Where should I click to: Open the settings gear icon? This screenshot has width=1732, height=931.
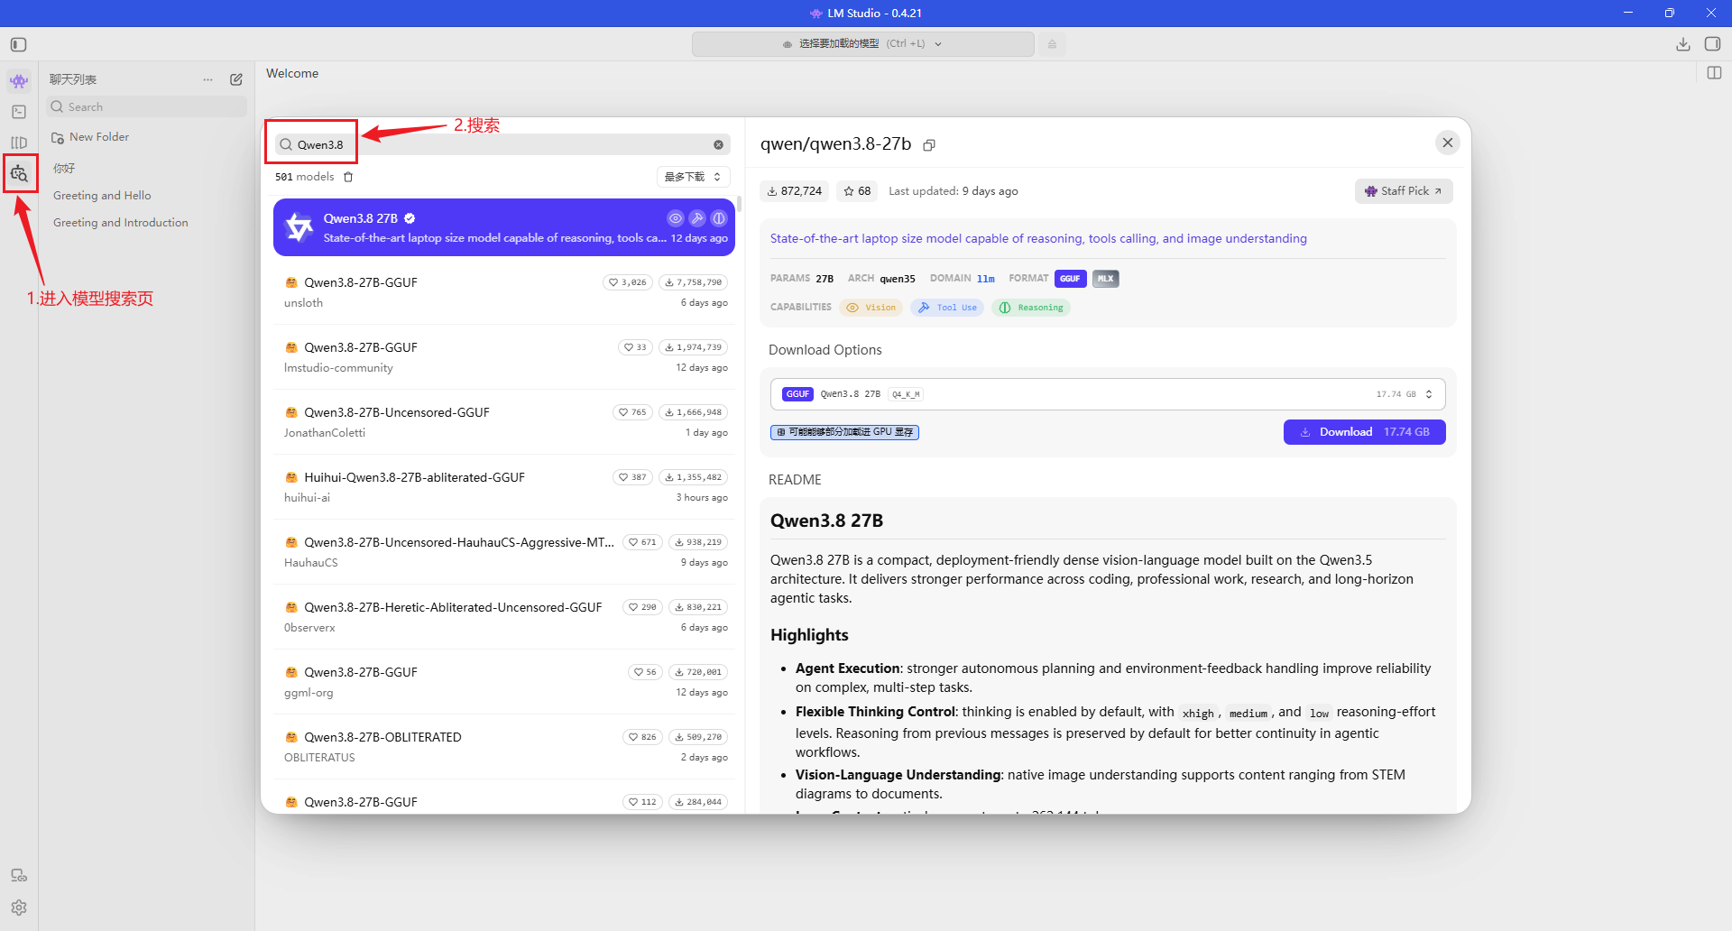tap(19, 908)
